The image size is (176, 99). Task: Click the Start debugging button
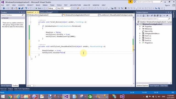coord(38,8)
